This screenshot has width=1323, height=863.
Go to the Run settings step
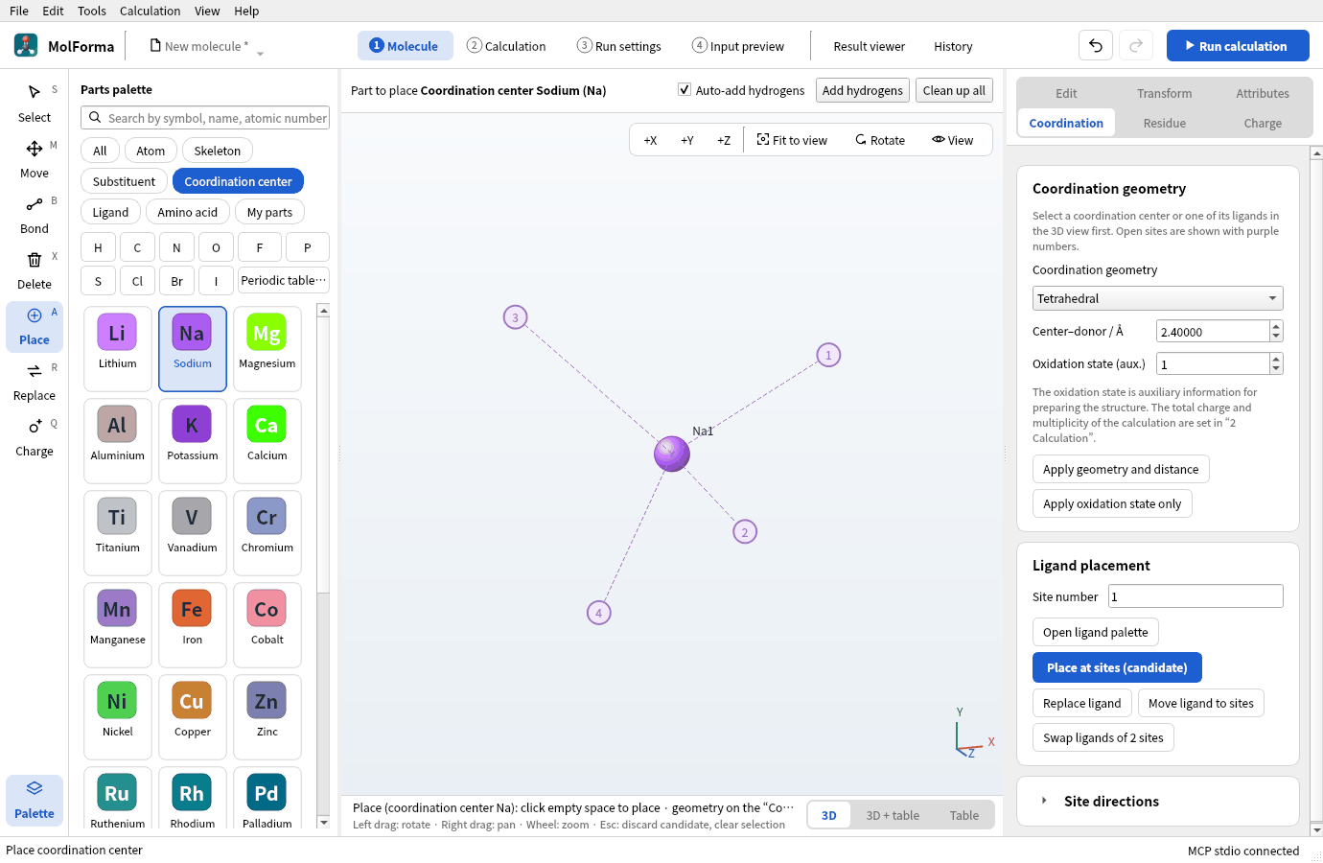(619, 46)
